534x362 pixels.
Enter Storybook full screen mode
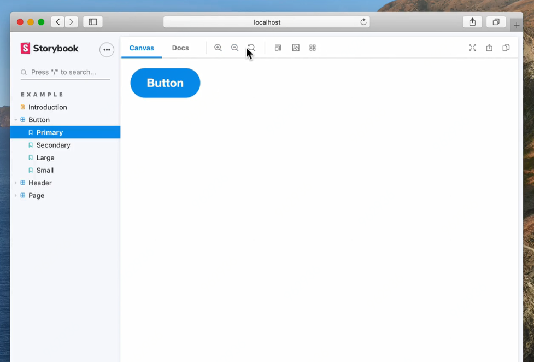(x=472, y=48)
